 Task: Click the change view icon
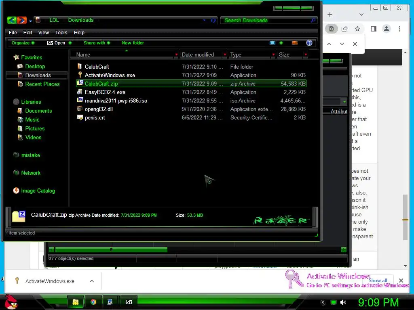(272, 43)
